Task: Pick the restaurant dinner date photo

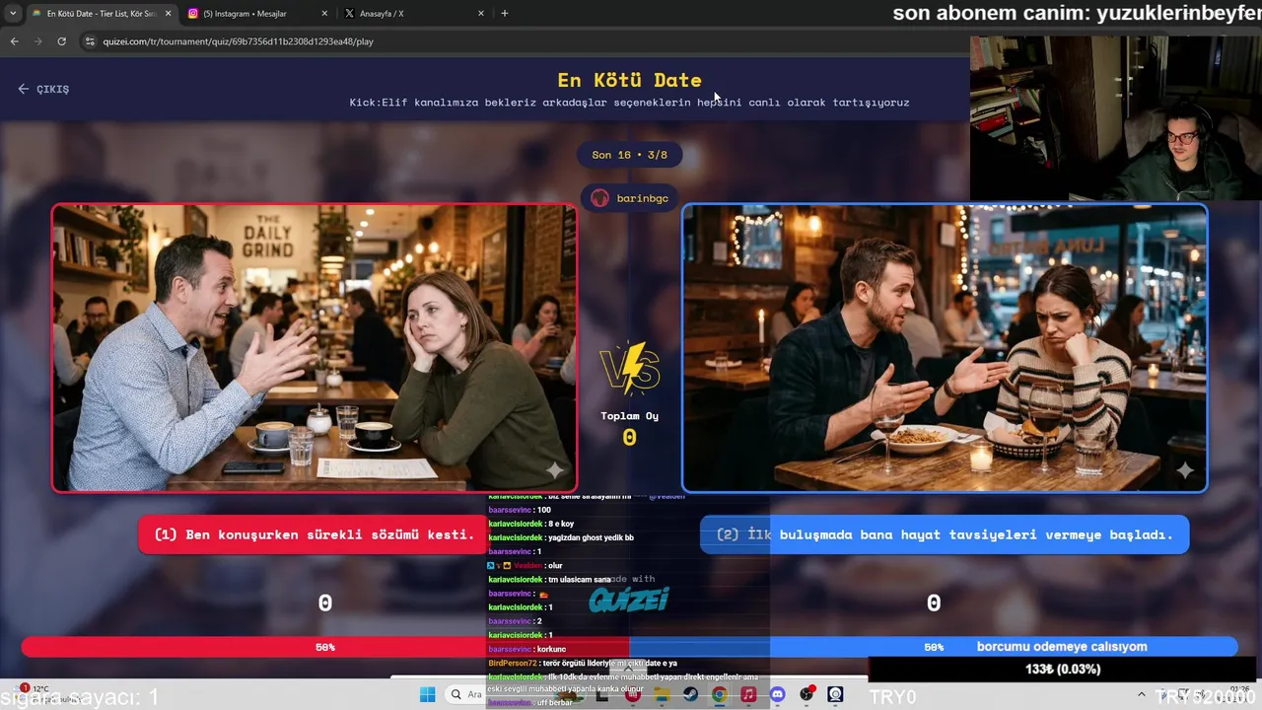Action: [x=945, y=348]
